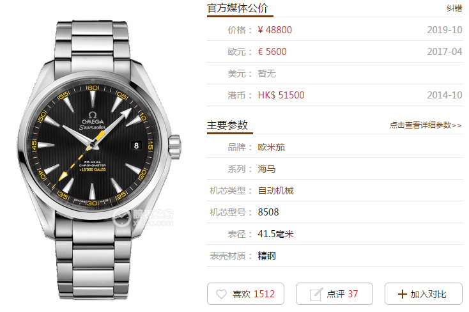Click the 欧米茄 brand link
Viewport: 469px width, 312px height.
(x=272, y=147)
